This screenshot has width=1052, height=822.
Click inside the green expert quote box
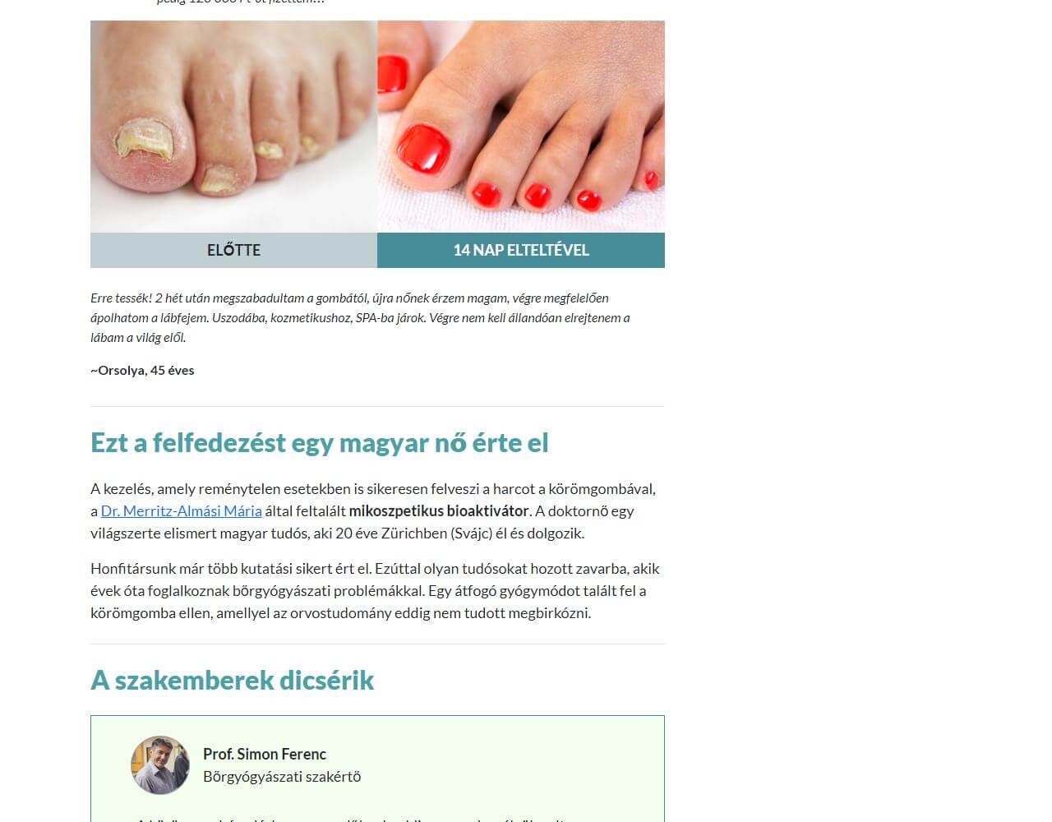click(x=377, y=769)
